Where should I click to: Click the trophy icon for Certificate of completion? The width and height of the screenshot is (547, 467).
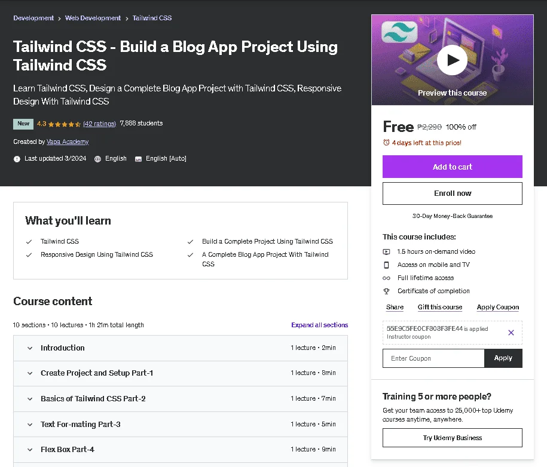point(386,291)
